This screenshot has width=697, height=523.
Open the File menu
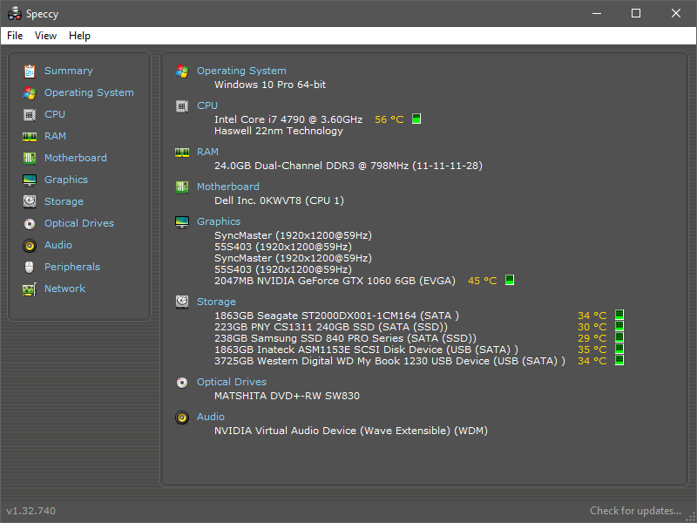pyautogui.click(x=15, y=36)
